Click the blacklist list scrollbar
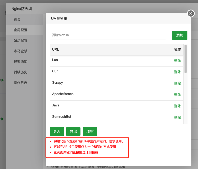This screenshot has width=198, height=169. point(185,59)
